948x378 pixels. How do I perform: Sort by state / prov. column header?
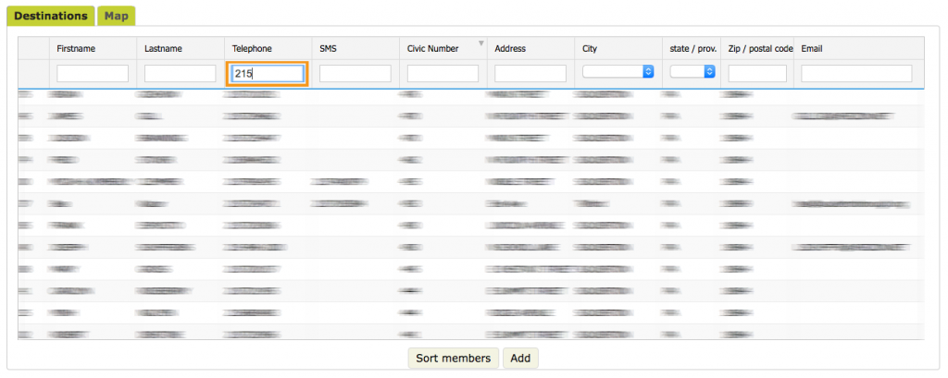(x=692, y=48)
